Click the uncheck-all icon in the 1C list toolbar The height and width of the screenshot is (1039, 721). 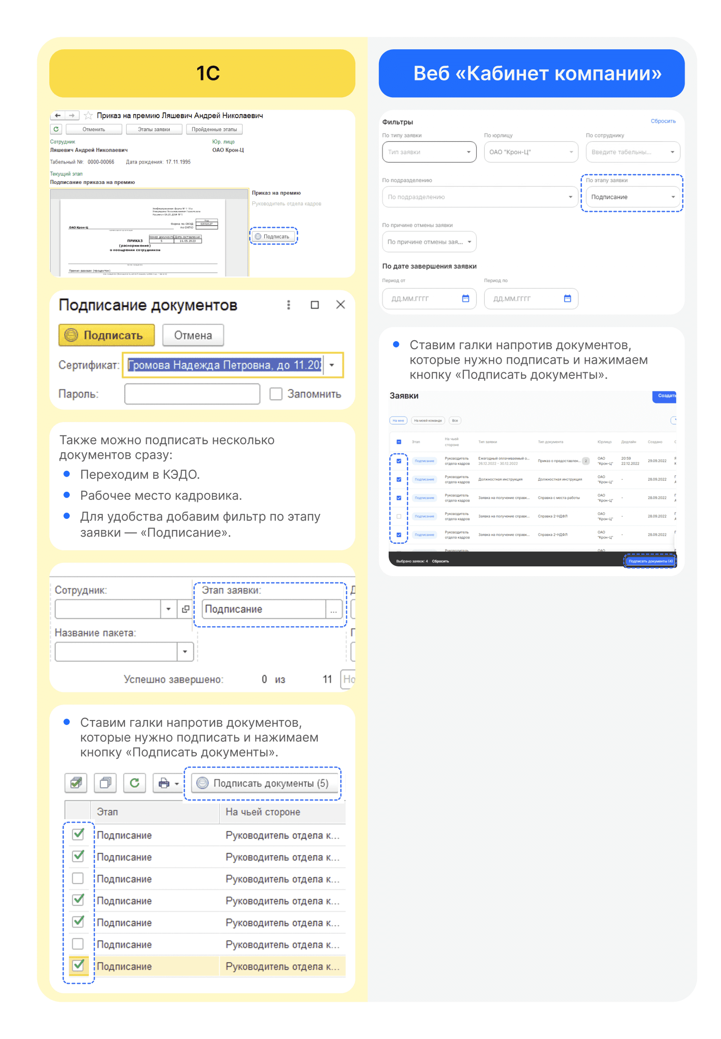pos(105,783)
